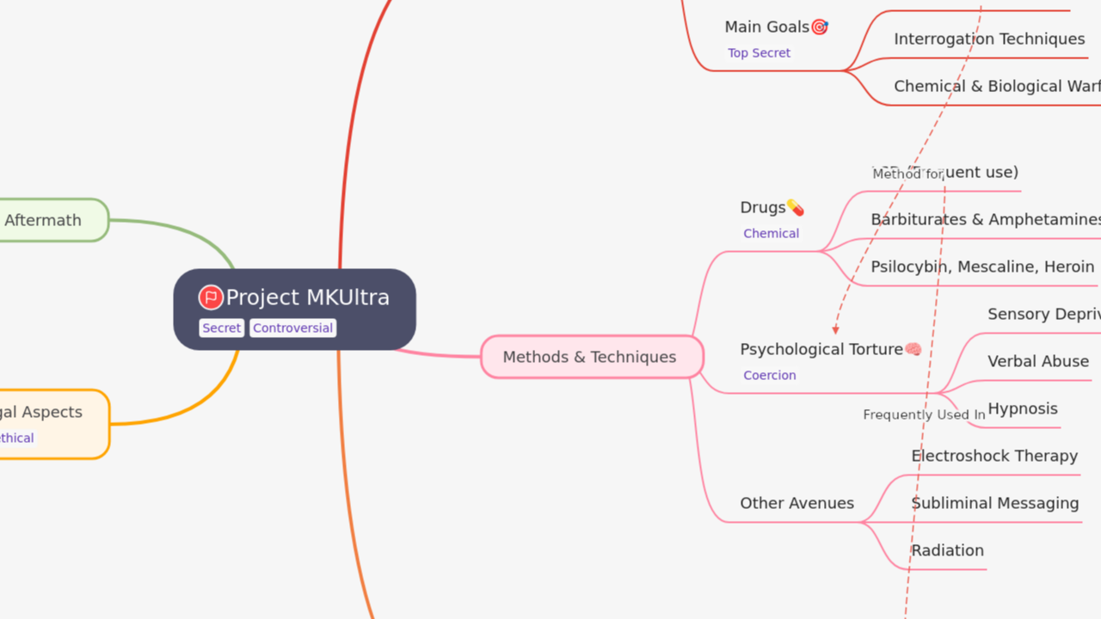Image resolution: width=1101 pixels, height=619 pixels.
Task: Select Psilocybin, Mescaline, Heroin topic
Action: point(982,267)
